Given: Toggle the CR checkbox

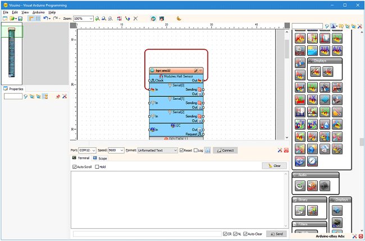Looking at the screenshot, I should pos(225,234).
